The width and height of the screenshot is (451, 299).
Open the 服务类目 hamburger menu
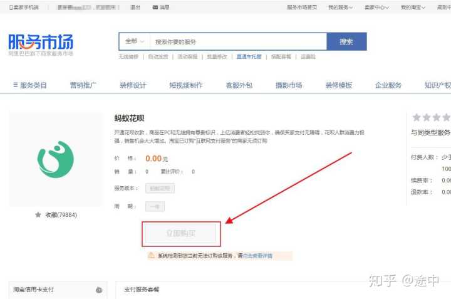30,85
